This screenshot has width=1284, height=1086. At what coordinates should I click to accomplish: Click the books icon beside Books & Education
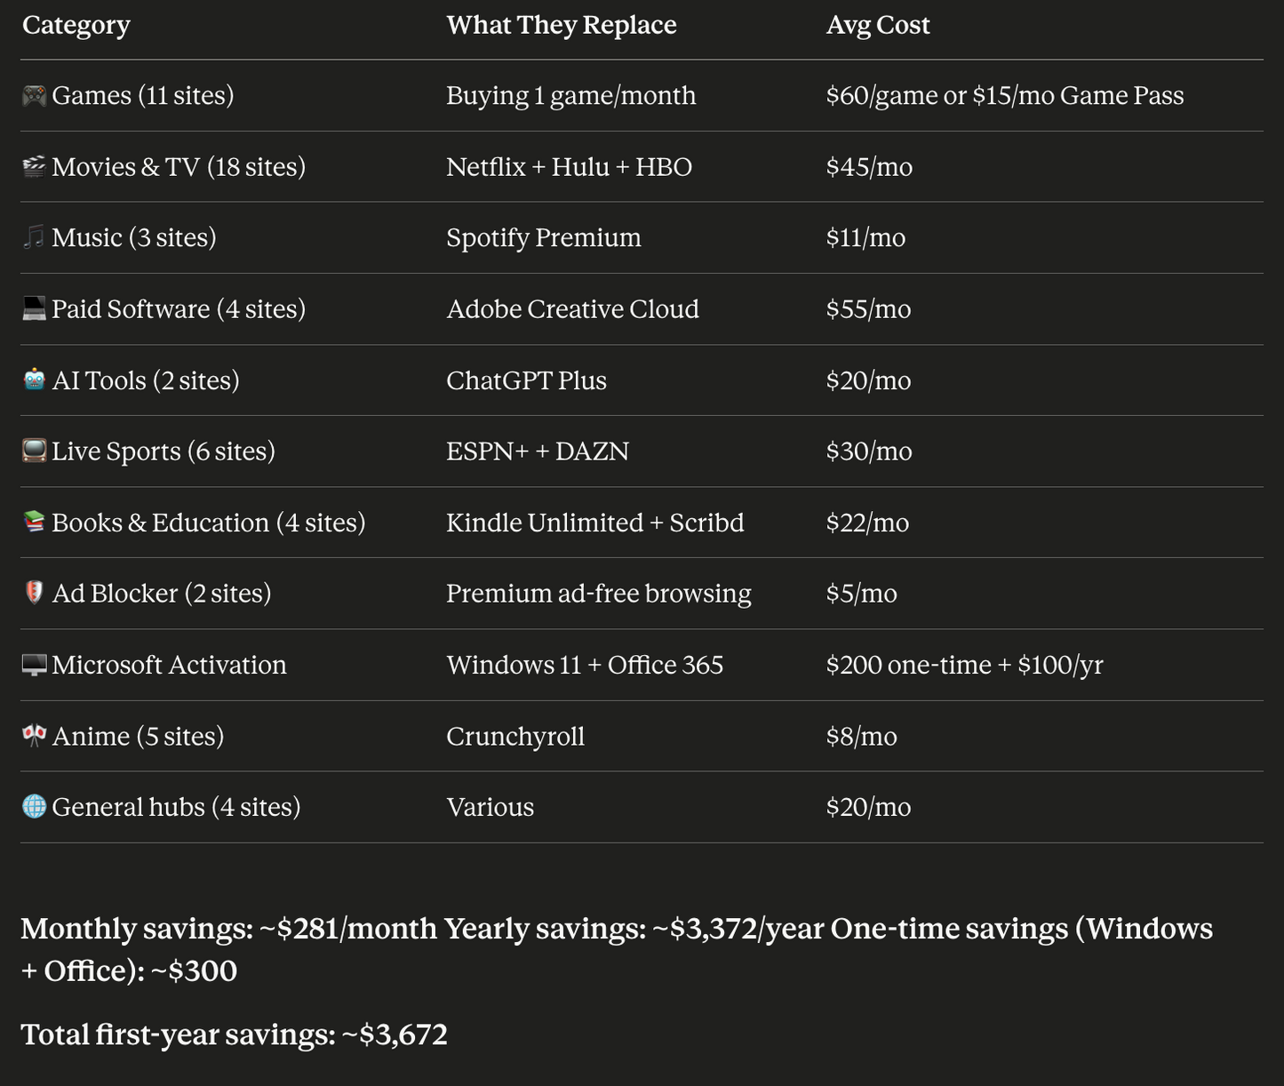click(x=34, y=522)
